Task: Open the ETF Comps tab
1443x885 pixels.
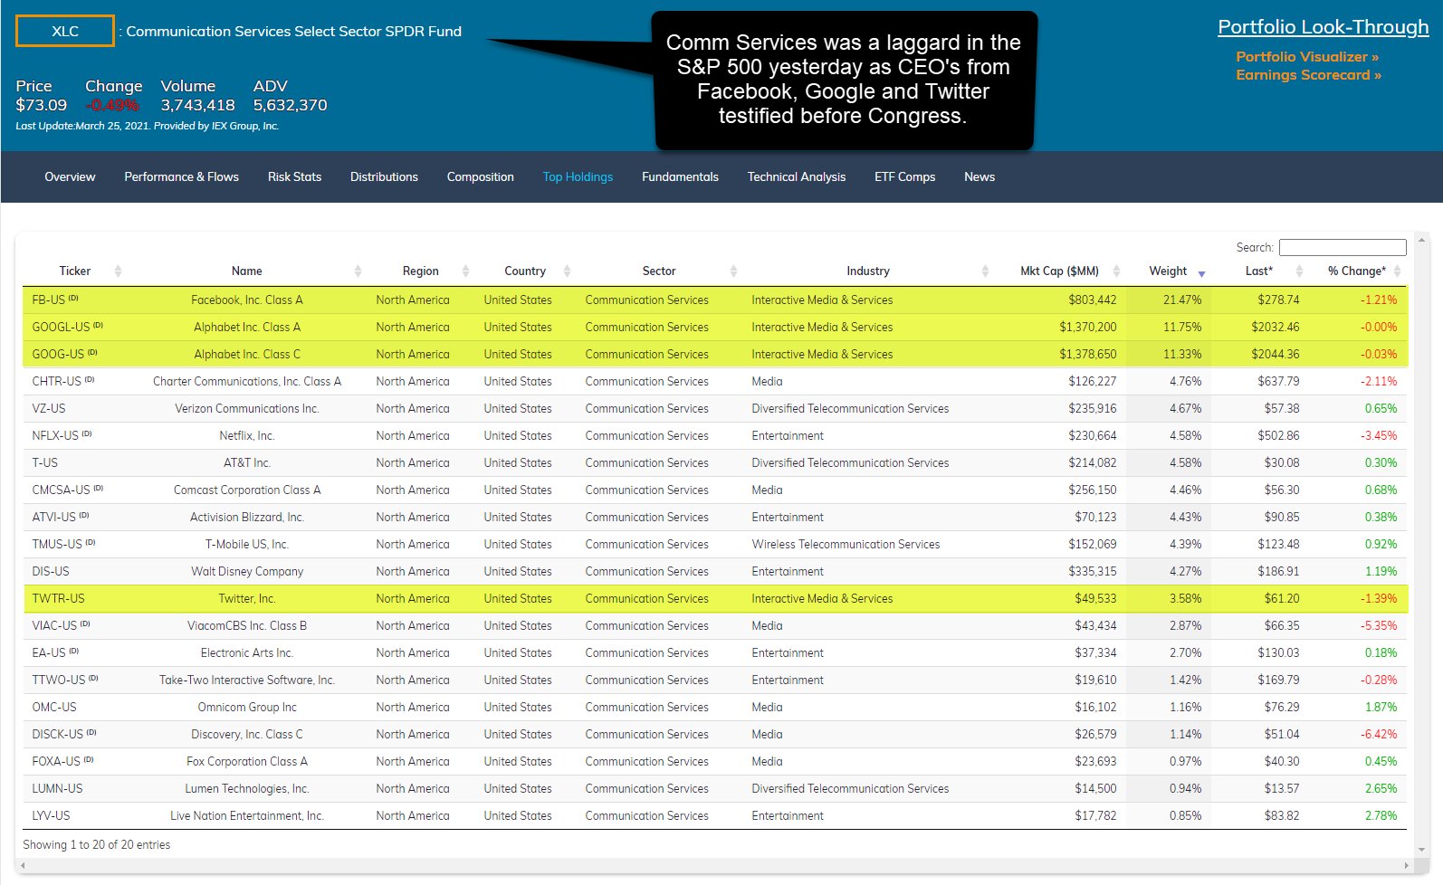Action: click(905, 177)
